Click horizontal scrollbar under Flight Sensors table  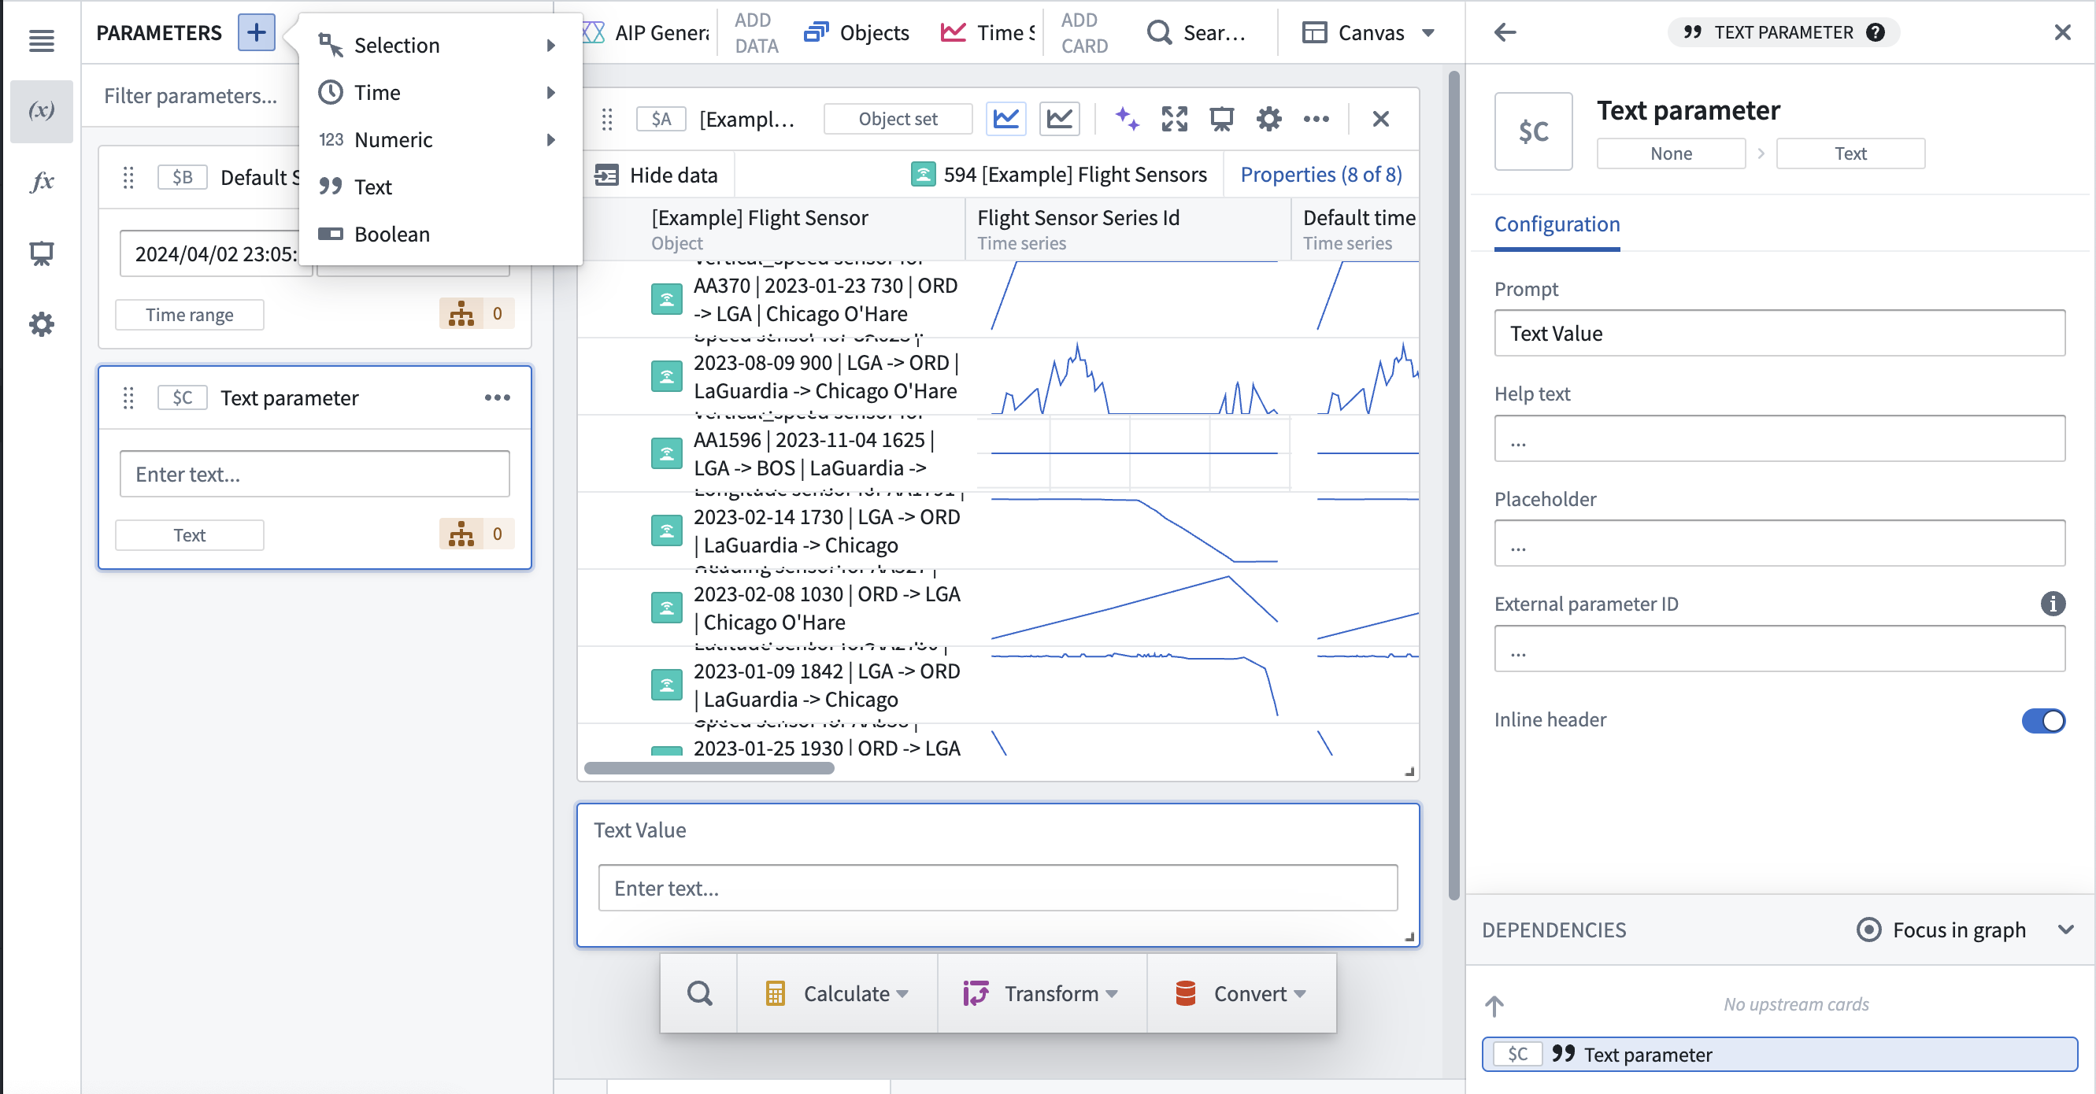coord(709,768)
